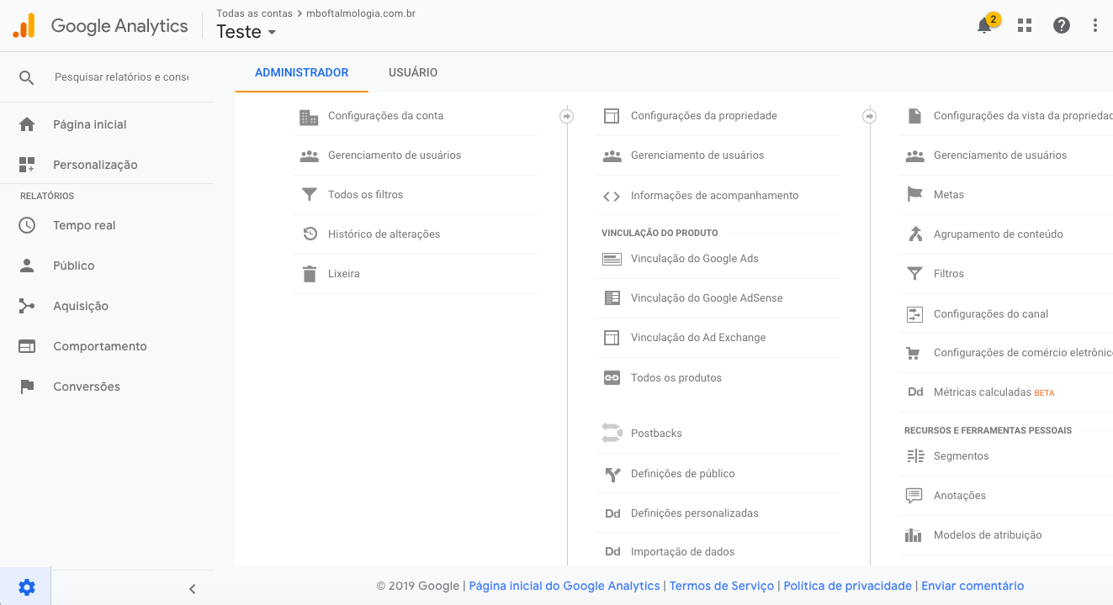Focus the Pesquisar relatórios search field
The height and width of the screenshot is (605, 1113).
click(121, 77)
